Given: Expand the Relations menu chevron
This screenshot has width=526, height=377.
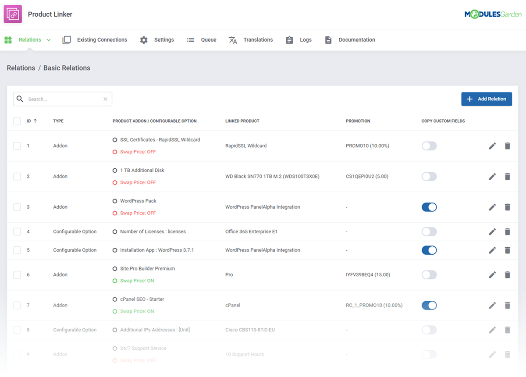Looking at the screenshot, I should pos(49,40).
